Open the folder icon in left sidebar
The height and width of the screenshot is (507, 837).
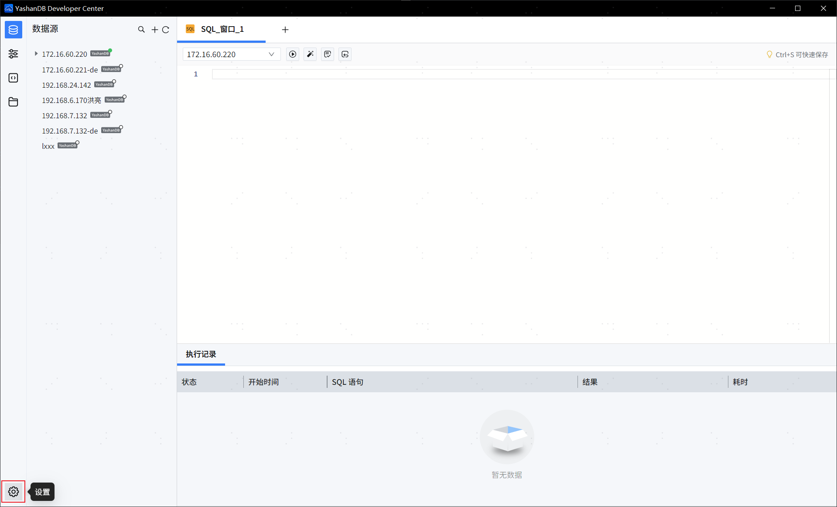(x=13, y=102)
